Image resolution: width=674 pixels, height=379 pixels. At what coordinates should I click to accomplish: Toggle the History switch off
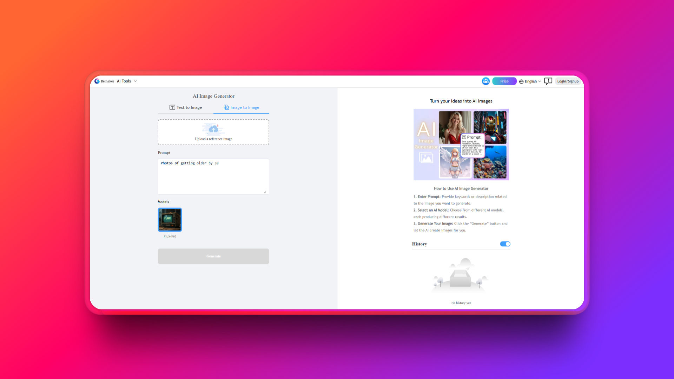(505, 244)
